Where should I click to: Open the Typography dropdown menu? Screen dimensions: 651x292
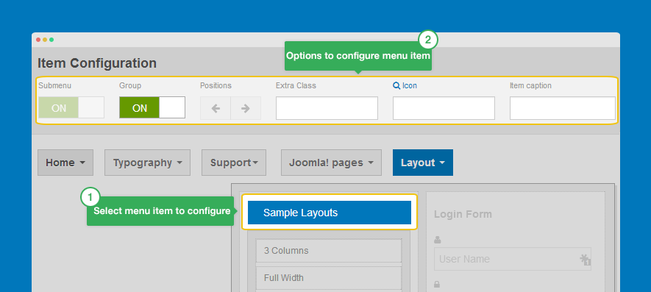147,163
